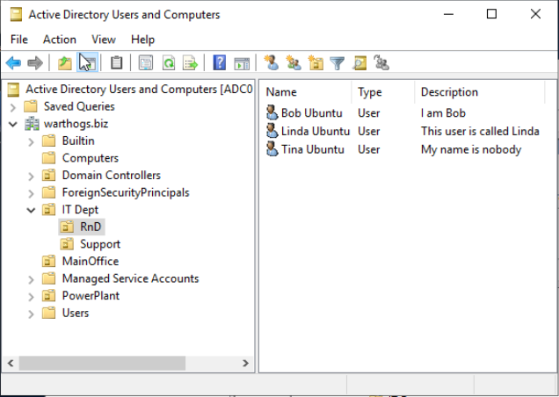Viewport: 559px width, 397px height.
Task: Expand the Builtin container
Action: tap(31, 141)
